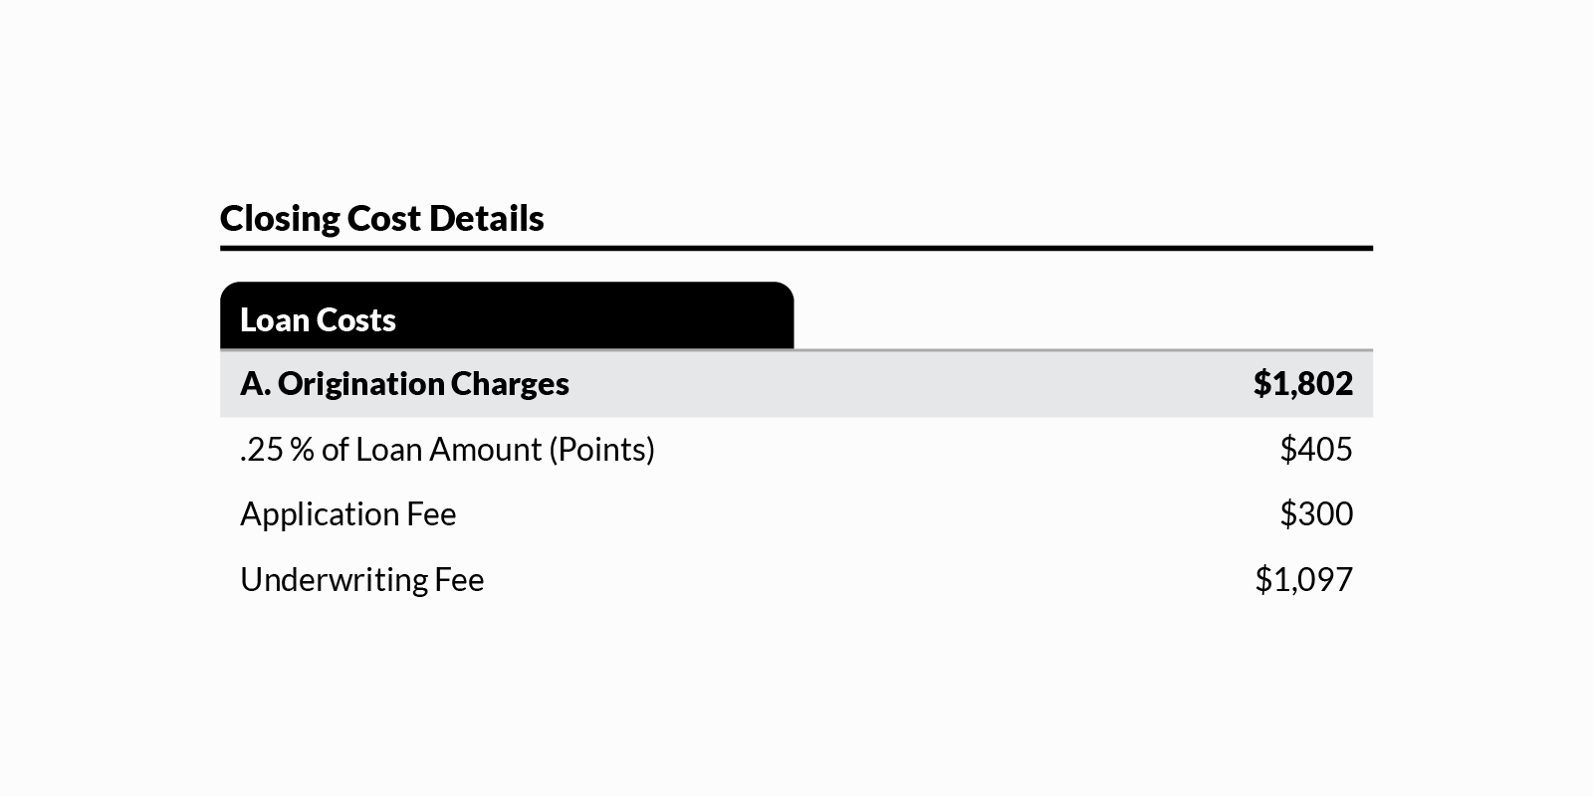Select the $1,097 underwriting amount
The width and height of the screenshot is (1594, 797).
pyautogui.click(x=1303, y=579)
